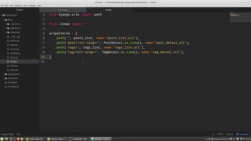Open the Find menu

[25, 5]
